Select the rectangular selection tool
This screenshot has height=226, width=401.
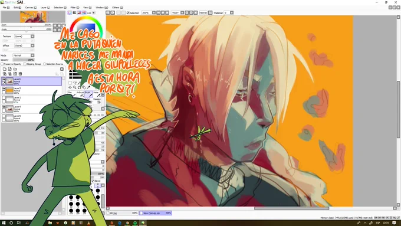70,83
